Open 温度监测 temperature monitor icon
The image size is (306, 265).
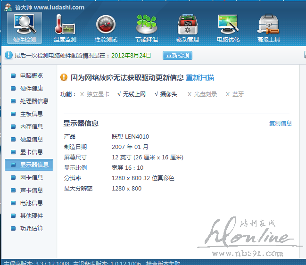coord(65,28)
